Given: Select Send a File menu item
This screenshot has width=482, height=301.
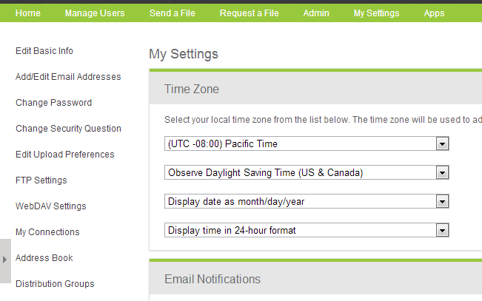Looking at the screenshot, I should (x=173, y=13).
